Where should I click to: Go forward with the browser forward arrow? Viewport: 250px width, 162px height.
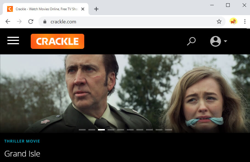[x=19, y=21]
